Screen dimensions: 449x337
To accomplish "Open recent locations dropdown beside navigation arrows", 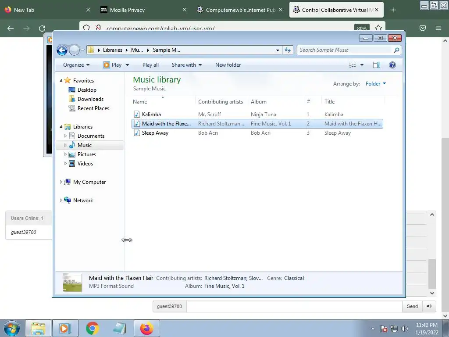I will coord(82,50).
